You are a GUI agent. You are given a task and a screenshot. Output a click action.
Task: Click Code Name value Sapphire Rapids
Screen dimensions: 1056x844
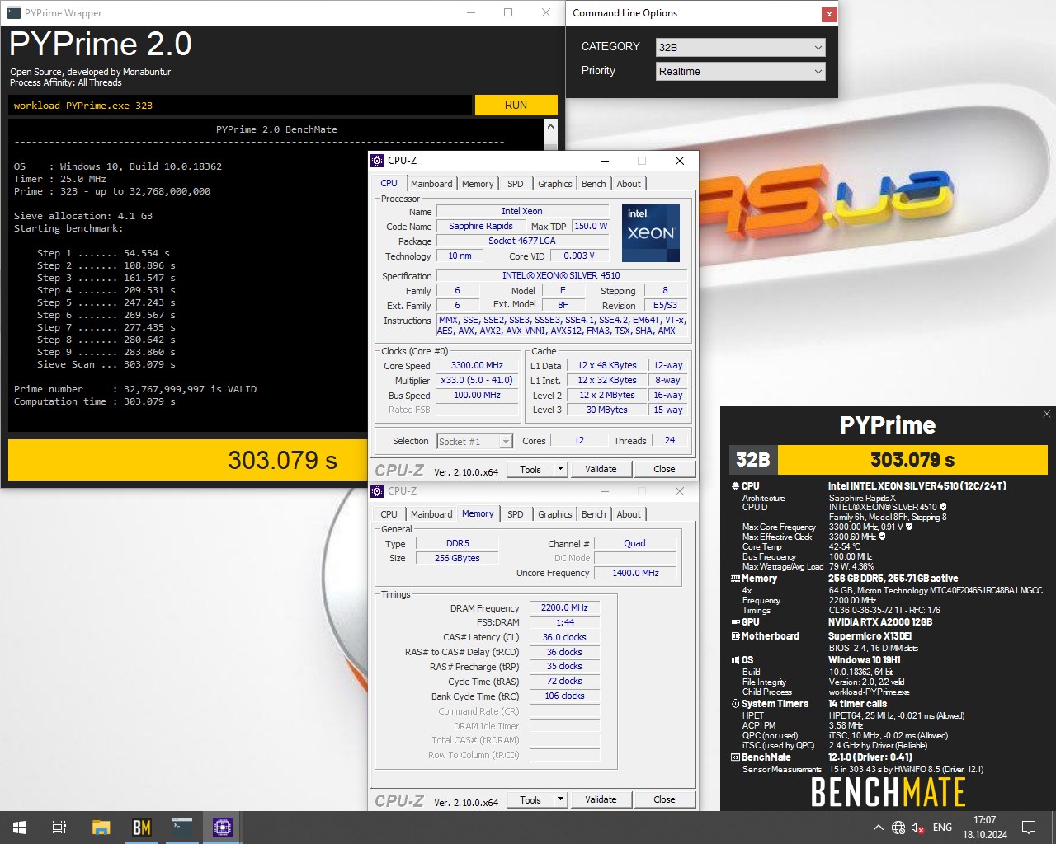[481, 226]
